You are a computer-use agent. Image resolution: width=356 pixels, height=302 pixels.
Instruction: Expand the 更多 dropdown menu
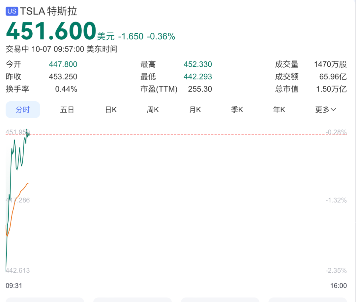[x=325, y=110]
